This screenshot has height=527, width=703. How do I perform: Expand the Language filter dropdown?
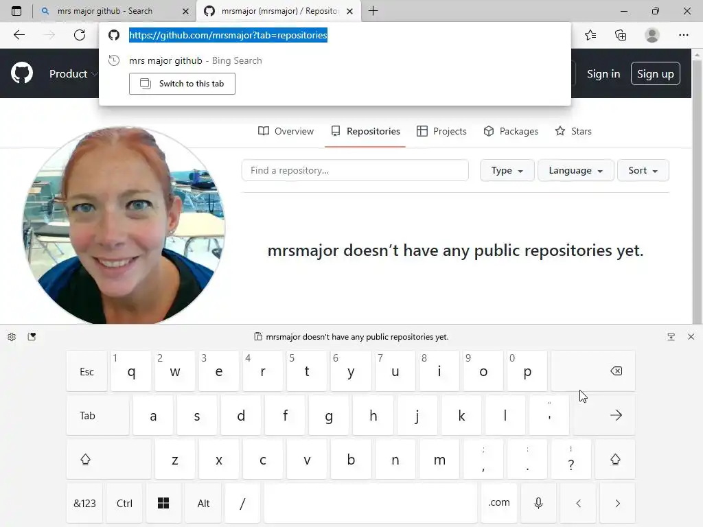576,170
